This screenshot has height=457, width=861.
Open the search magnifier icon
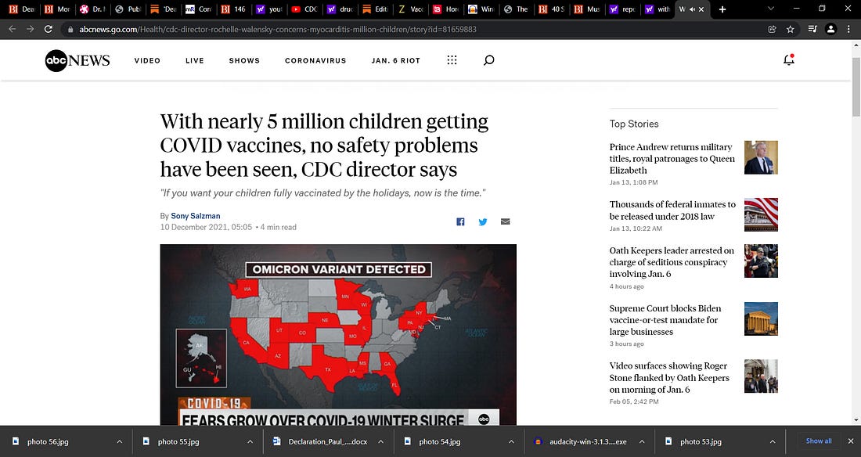(488, 60)
